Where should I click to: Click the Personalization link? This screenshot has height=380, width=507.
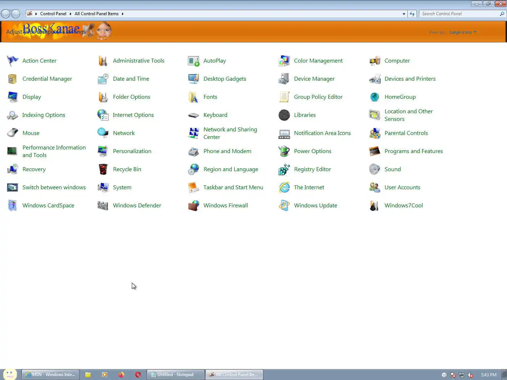coord(132,151)
